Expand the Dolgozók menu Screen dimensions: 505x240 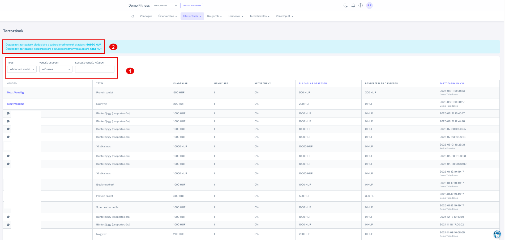pos(214,16)
